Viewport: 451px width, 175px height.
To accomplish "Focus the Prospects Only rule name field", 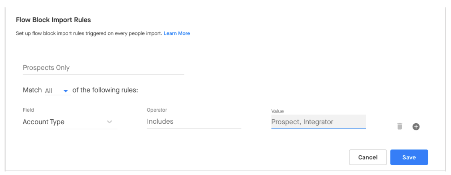I will pyautogui.click(x=103, y=68).
